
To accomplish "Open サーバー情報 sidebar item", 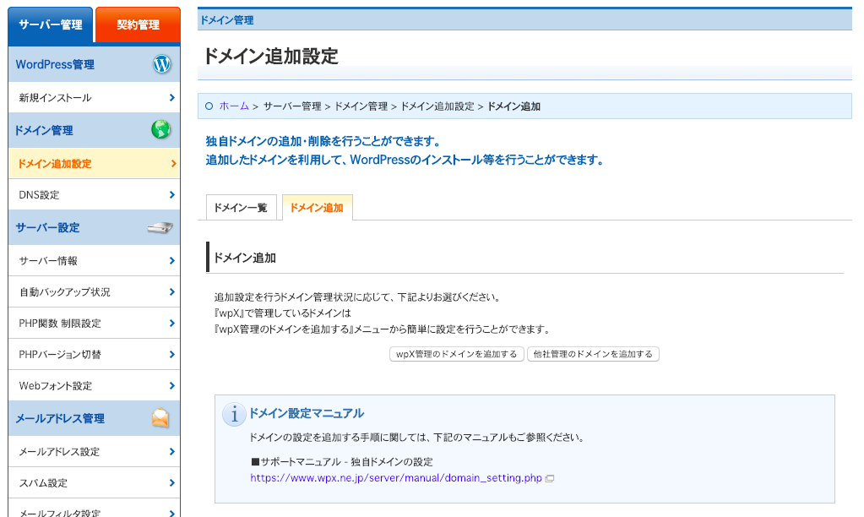I will pyautogui.click(x=95, y=261).
